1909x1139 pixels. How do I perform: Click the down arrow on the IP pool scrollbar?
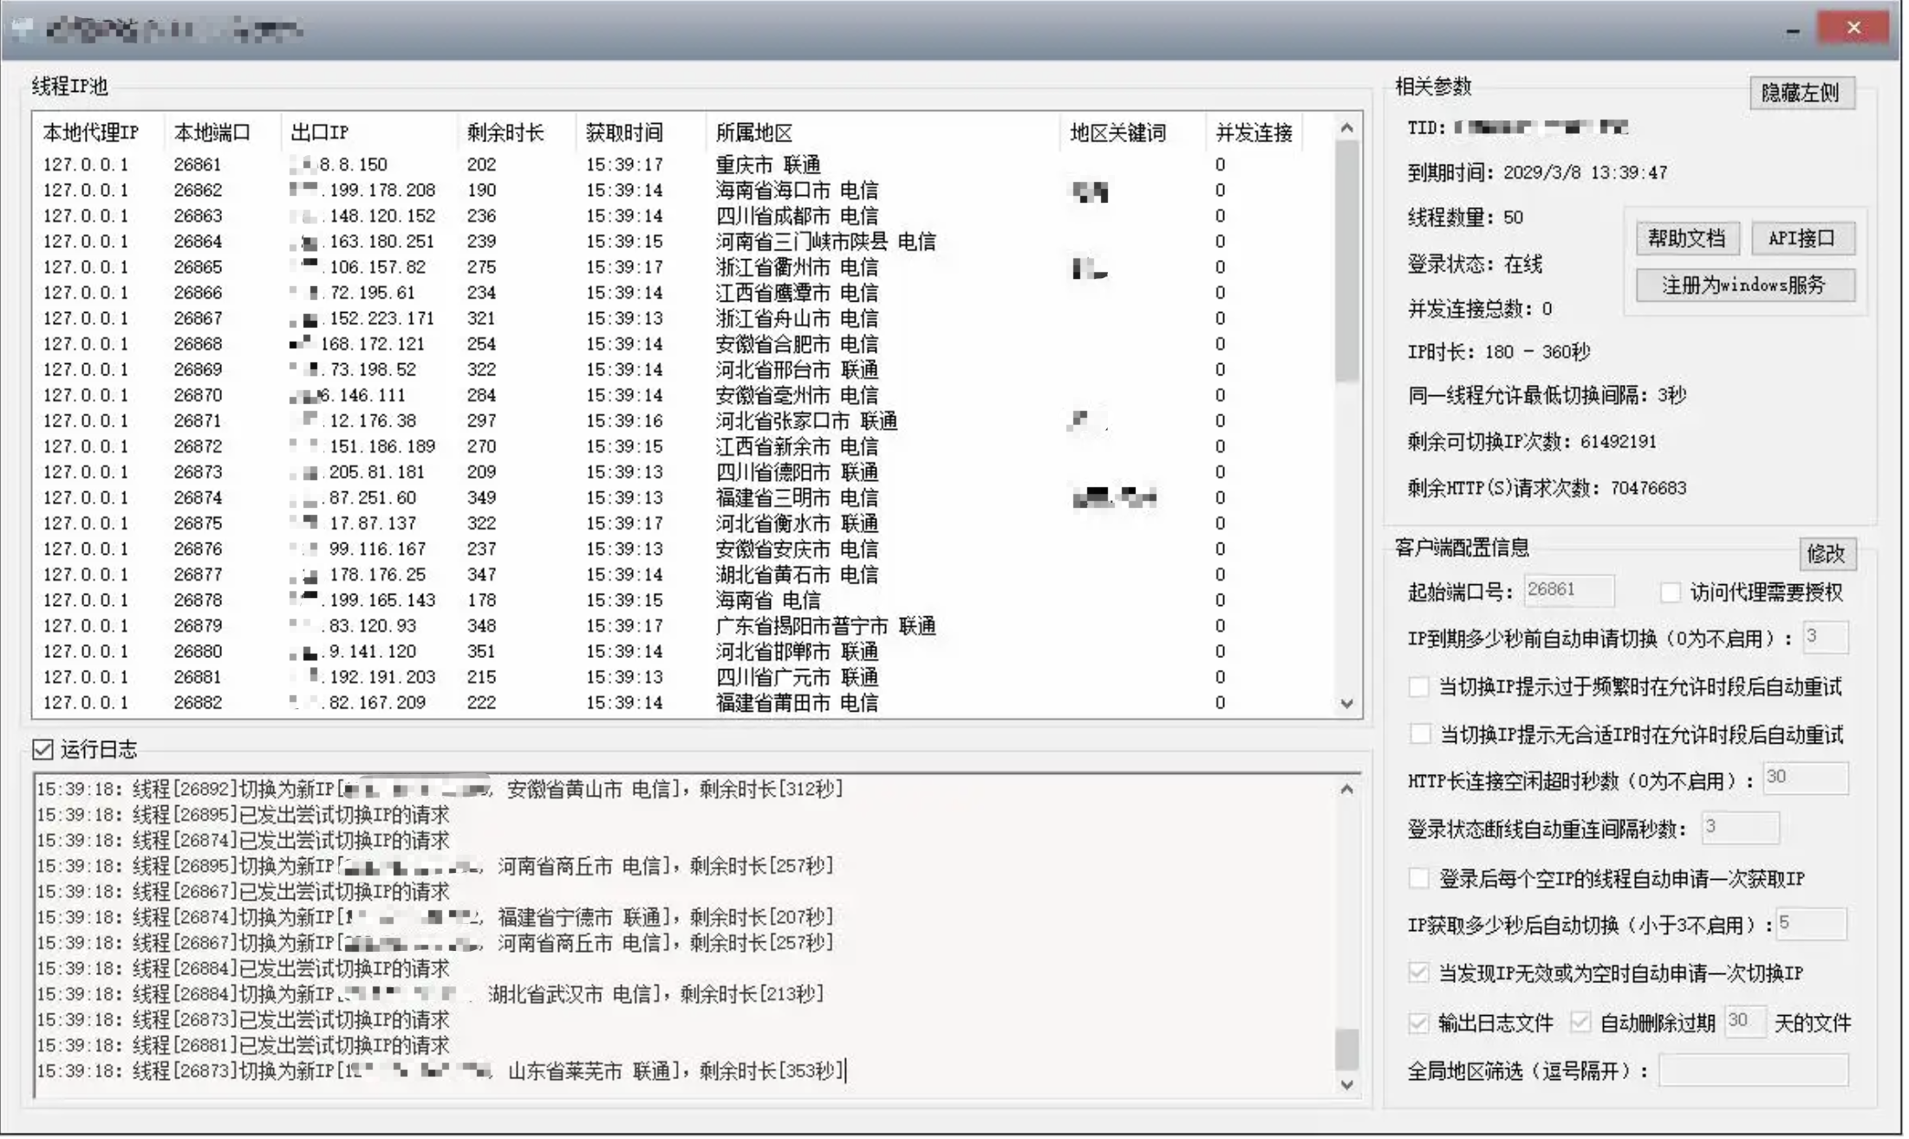pos(1346,704)
